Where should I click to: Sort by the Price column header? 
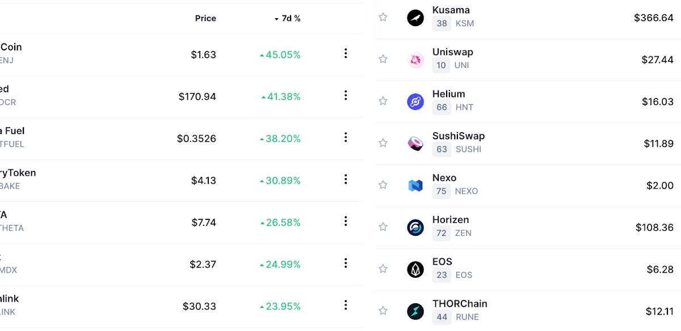point(205,18)
